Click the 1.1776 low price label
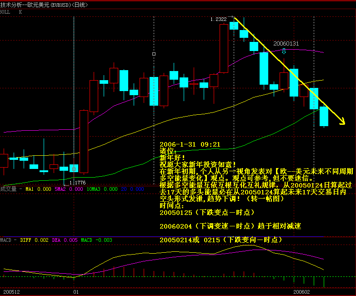 coord(77,183)
